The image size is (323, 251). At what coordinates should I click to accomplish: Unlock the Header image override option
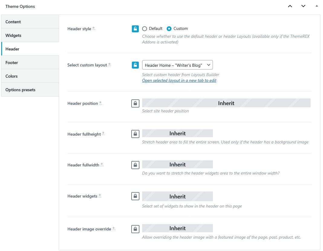[135, 229]
